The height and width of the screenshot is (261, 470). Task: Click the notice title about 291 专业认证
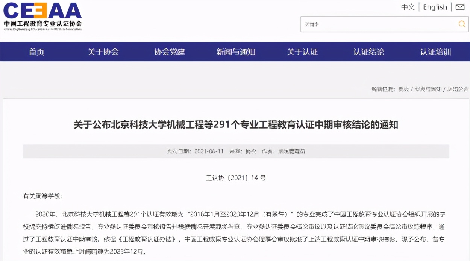[x=235, y=124]
